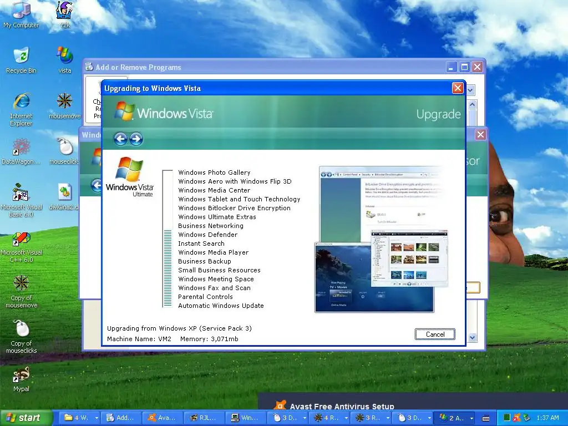Viewport: 568px width, 426px height.
Task: Click the back arrow in Vista upgrade
Action: point(120,139)
